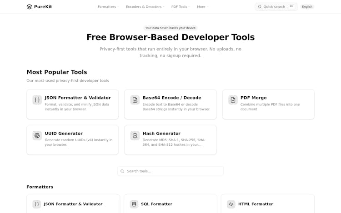Image resolution: width=341 pixels, height=213 pixels.
Task: Switch language using the English button
Action: pyautogui.click(x=307, y=7)
